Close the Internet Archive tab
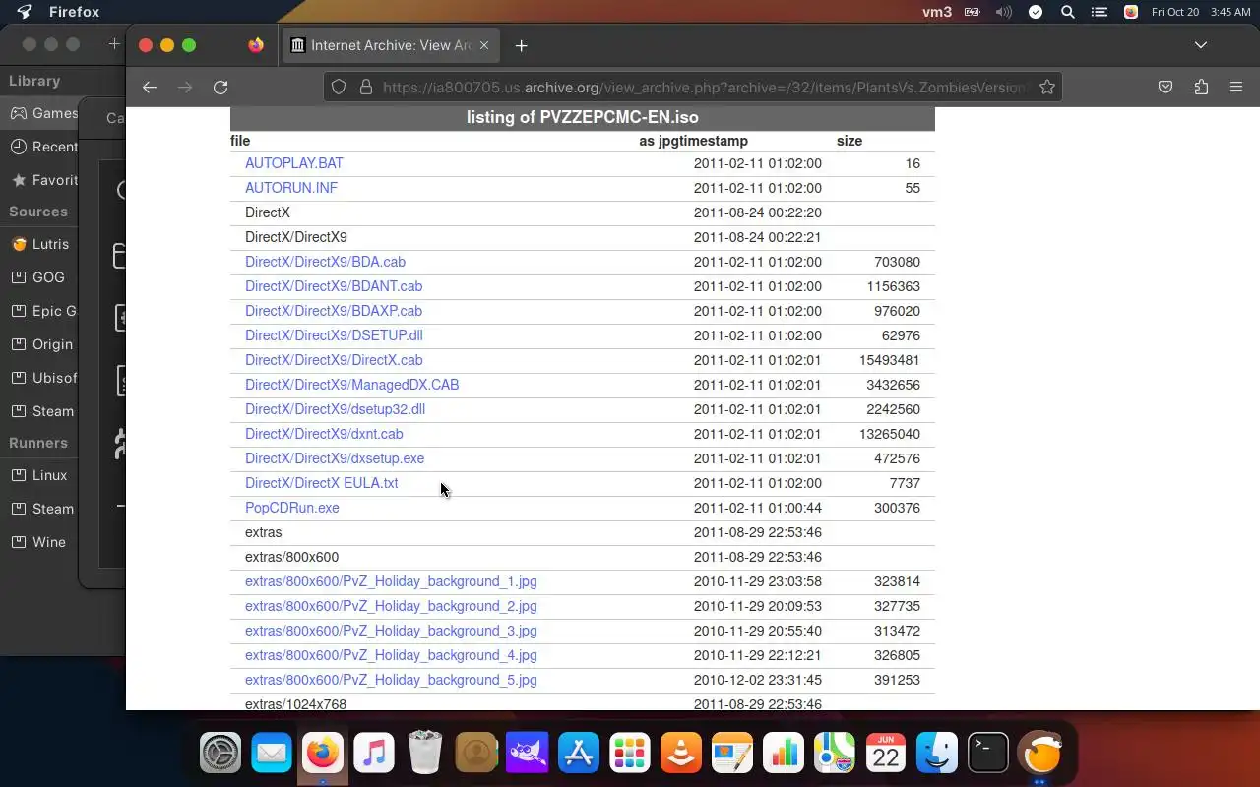Image resolution: width=1260 pixels, height=787 pixels. [484, 45]
